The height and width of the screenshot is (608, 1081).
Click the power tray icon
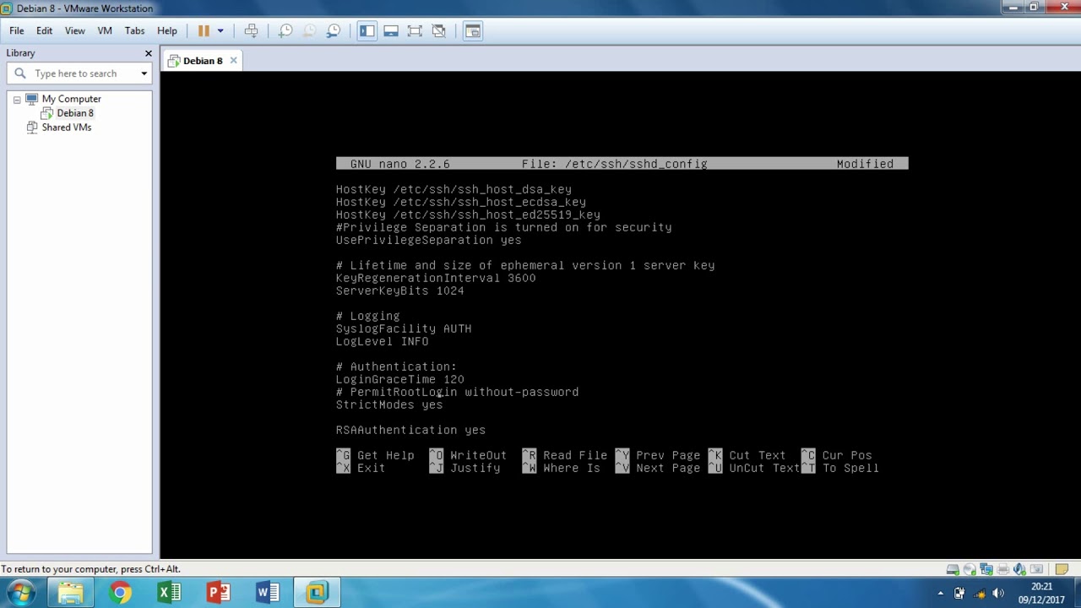[959, 594]
